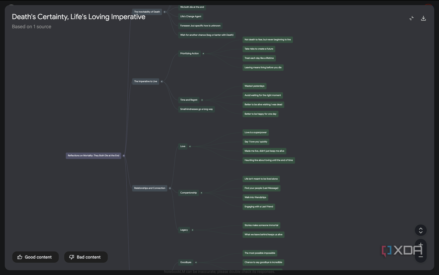Collapse the Goodbyes branch
439x275 pixels.
(196, 262)
